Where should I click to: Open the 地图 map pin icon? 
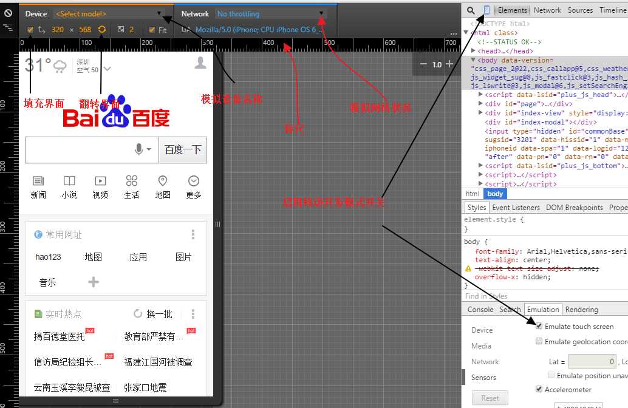pos(163,181)
